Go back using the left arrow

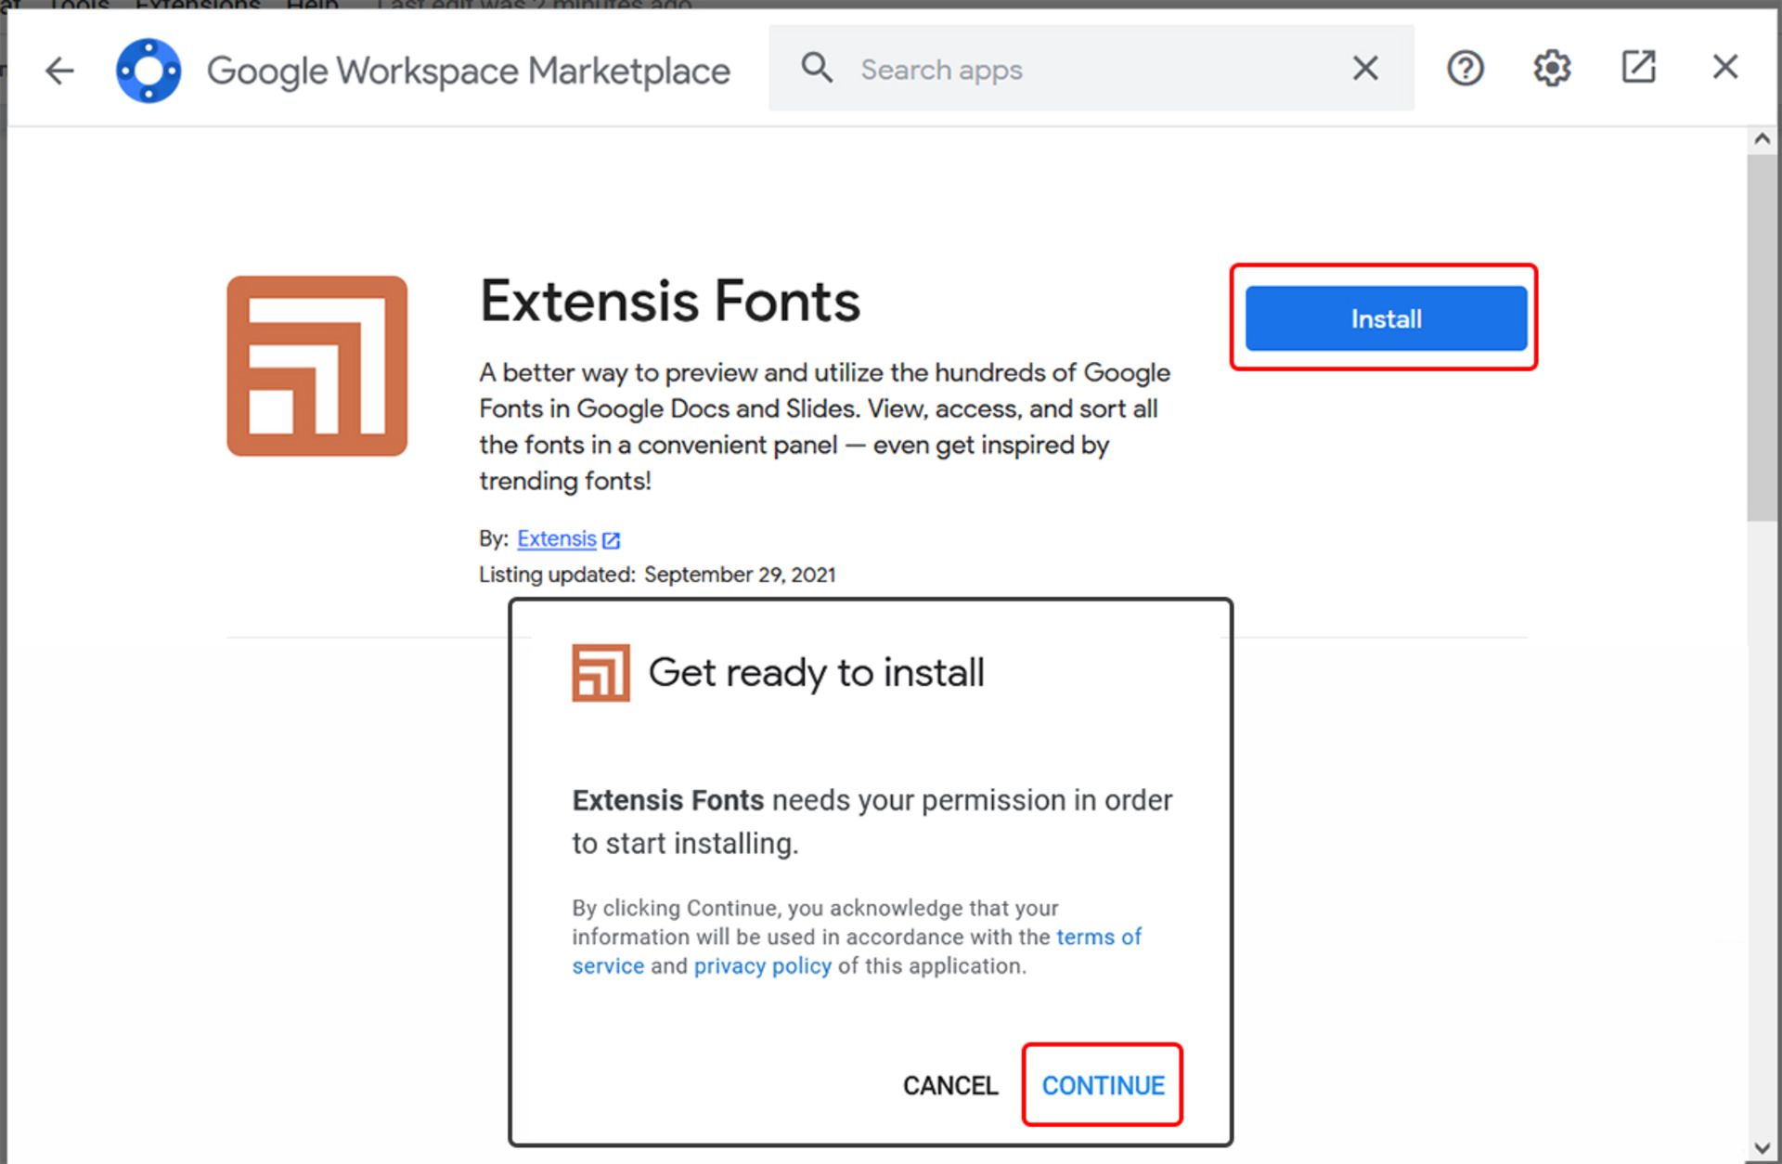tap(59, 71)
